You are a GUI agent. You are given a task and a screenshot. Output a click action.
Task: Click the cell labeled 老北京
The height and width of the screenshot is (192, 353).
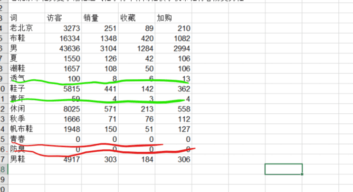click(27, 28)
